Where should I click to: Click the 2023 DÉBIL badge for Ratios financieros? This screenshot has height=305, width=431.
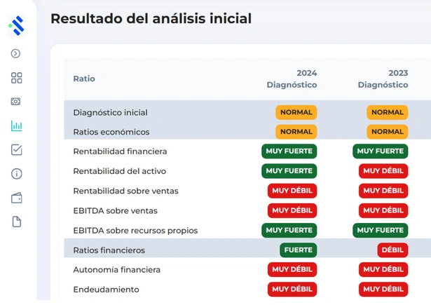click(392, 250)
